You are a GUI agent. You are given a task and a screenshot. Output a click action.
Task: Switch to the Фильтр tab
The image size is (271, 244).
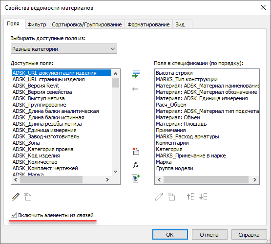[37, 24]
